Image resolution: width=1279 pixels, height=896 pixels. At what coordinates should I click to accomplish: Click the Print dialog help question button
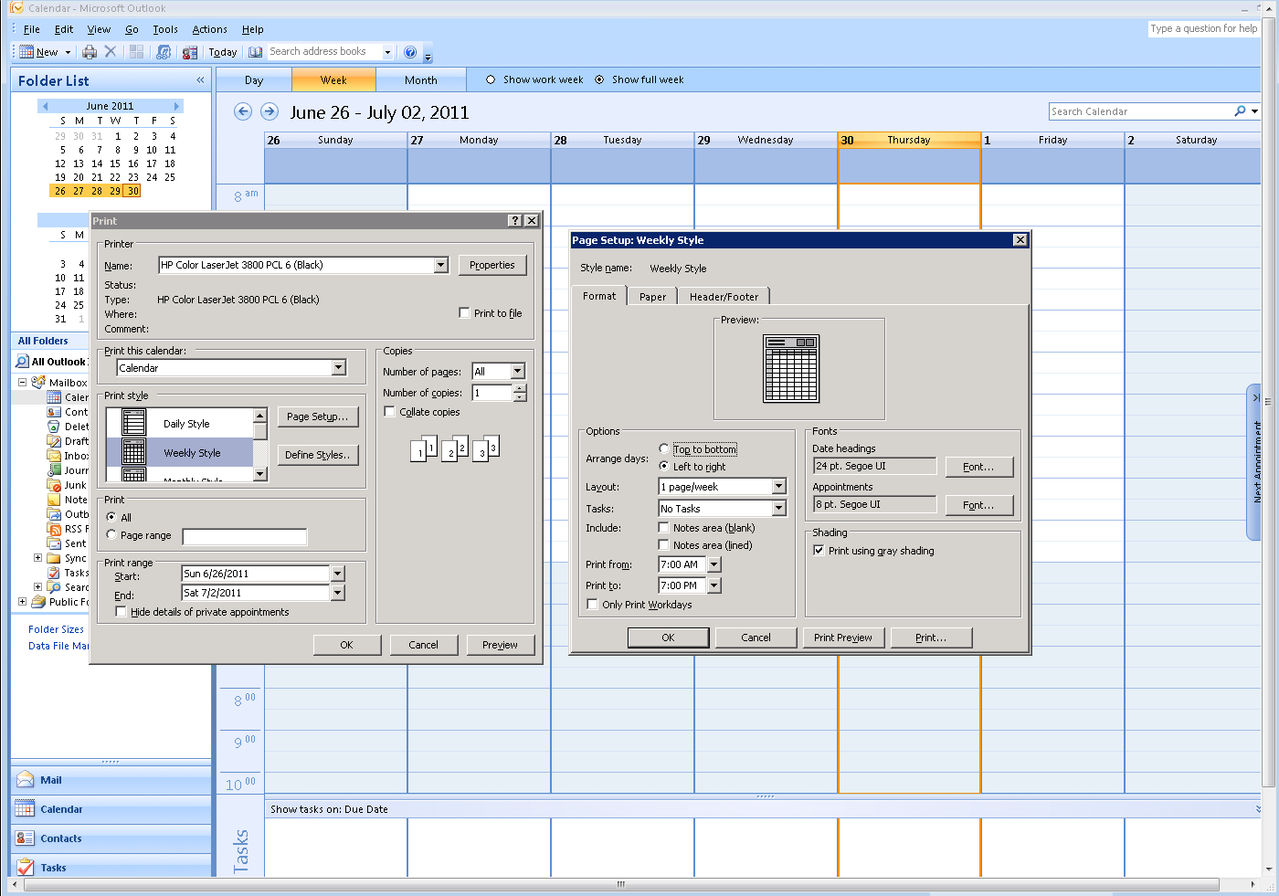point(515,221)
